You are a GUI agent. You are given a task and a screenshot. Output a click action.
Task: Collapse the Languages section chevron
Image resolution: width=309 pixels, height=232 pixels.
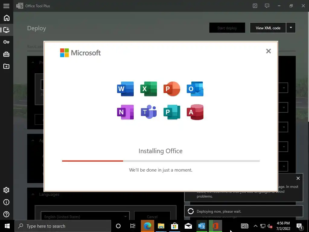33,194
